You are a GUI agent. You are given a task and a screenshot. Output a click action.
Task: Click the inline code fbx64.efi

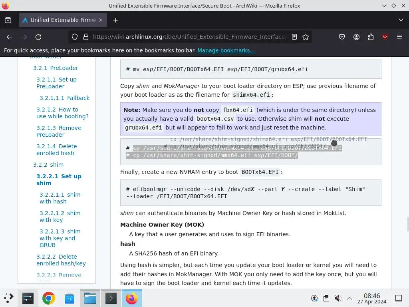[238, 110]
